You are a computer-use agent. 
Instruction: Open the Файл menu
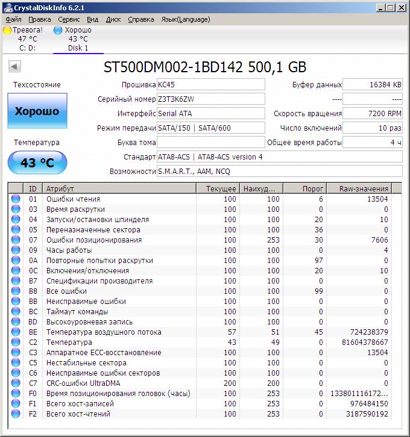(x=13, y=19)
